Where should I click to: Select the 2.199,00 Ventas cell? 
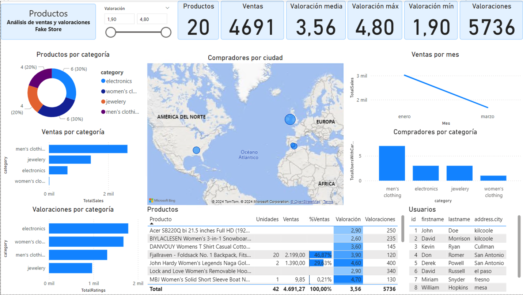click(294, 255)
